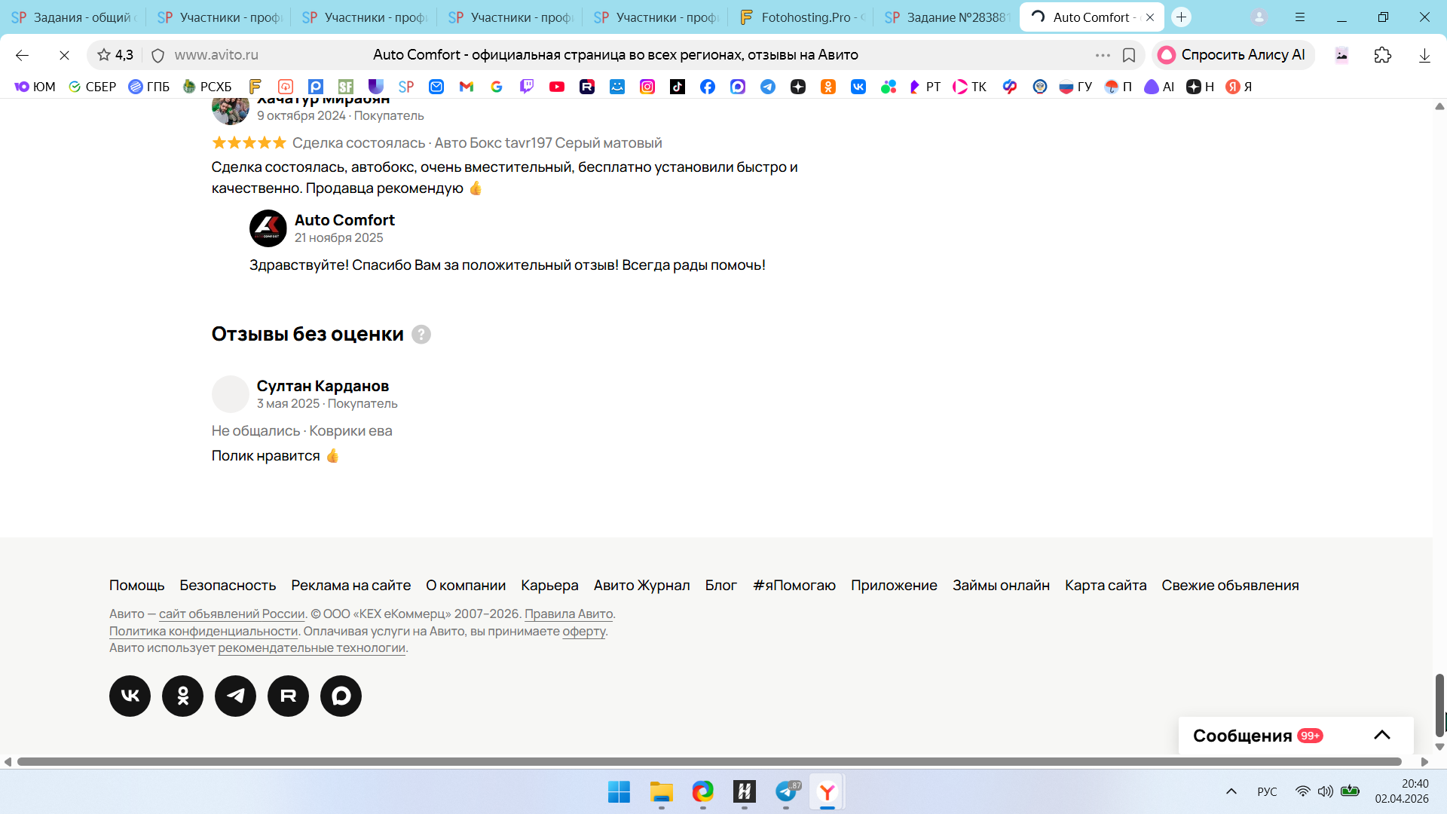Click the help question mark beside Отзывы без оценки
The height and width of the screenshot is (814, 1447).
(x=421, y=335)
